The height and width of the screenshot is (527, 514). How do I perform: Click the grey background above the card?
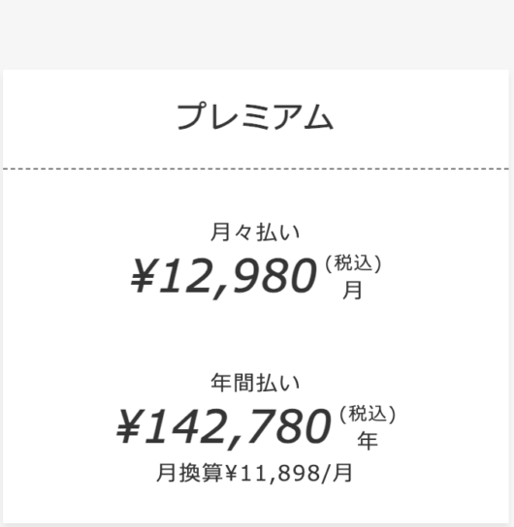[257, 34]
